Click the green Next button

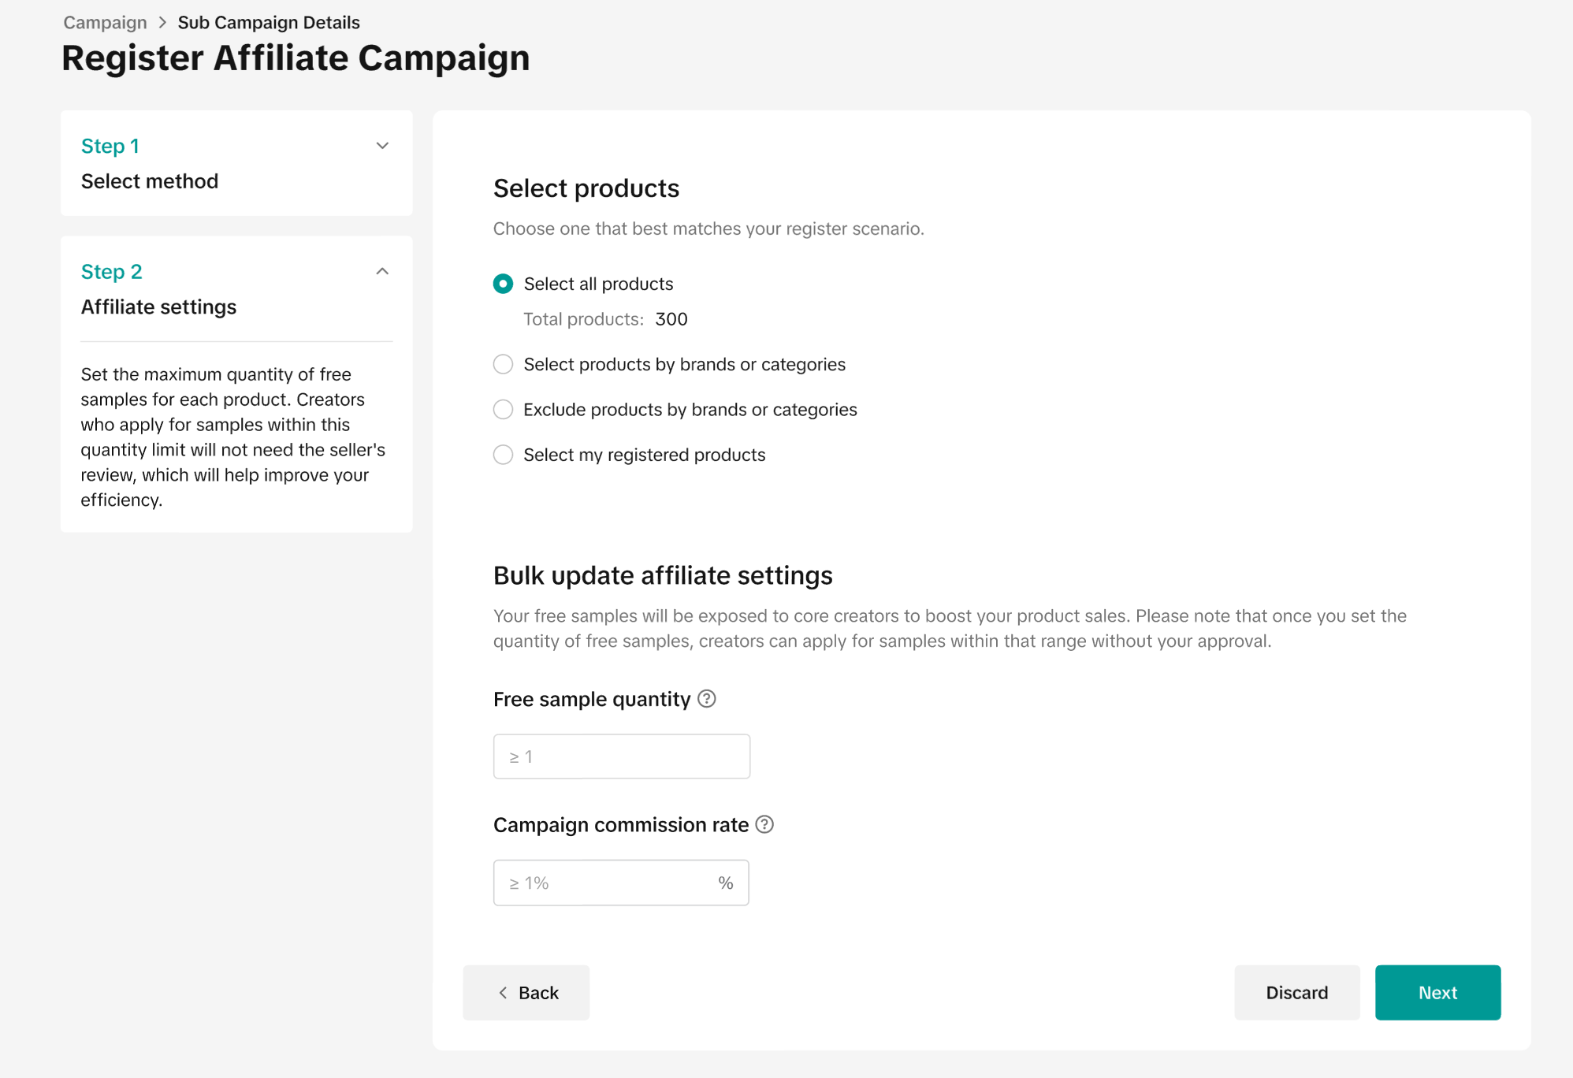[x=1437, y=992]
